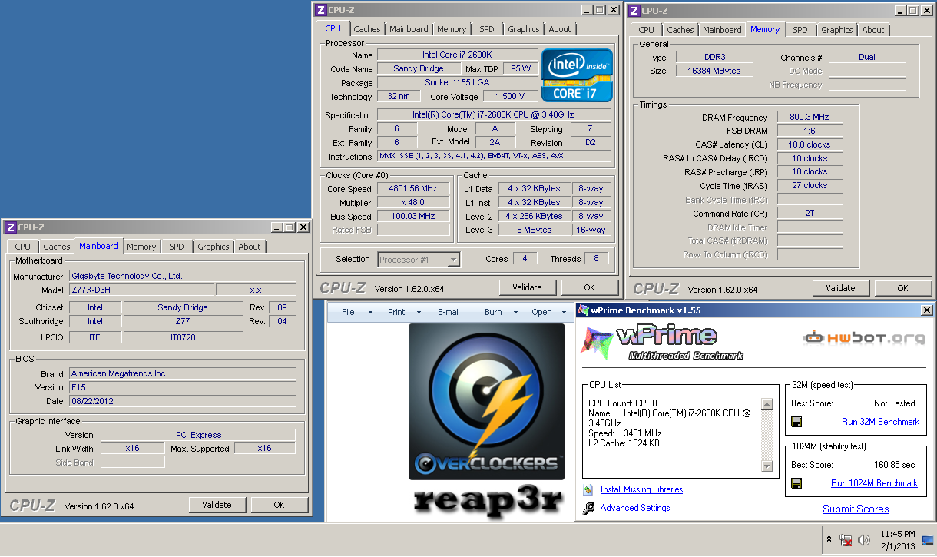Expand the File menu dropdown arrow
This screenshot has height=557, width=937.
(370, 313)
